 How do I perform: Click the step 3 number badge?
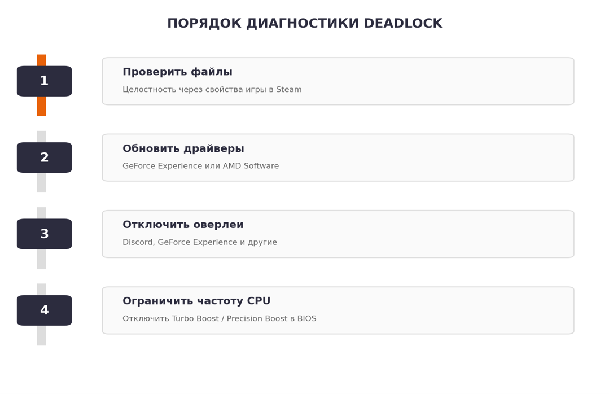[x=44, y=234]
